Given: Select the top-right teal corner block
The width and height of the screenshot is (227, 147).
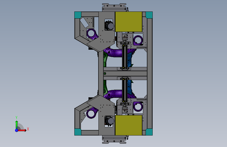Looking at the screenshot, I should coord(149,15).
